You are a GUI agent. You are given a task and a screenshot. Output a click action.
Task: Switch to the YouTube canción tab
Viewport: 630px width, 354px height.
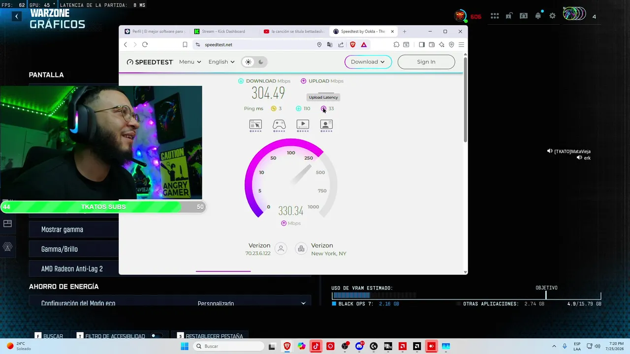[294, 31]
